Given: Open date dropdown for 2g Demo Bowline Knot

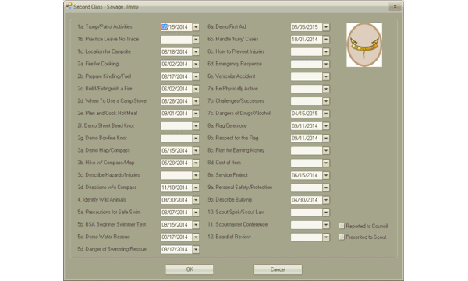Looking at the screenshot, I should tap(196, 139).
